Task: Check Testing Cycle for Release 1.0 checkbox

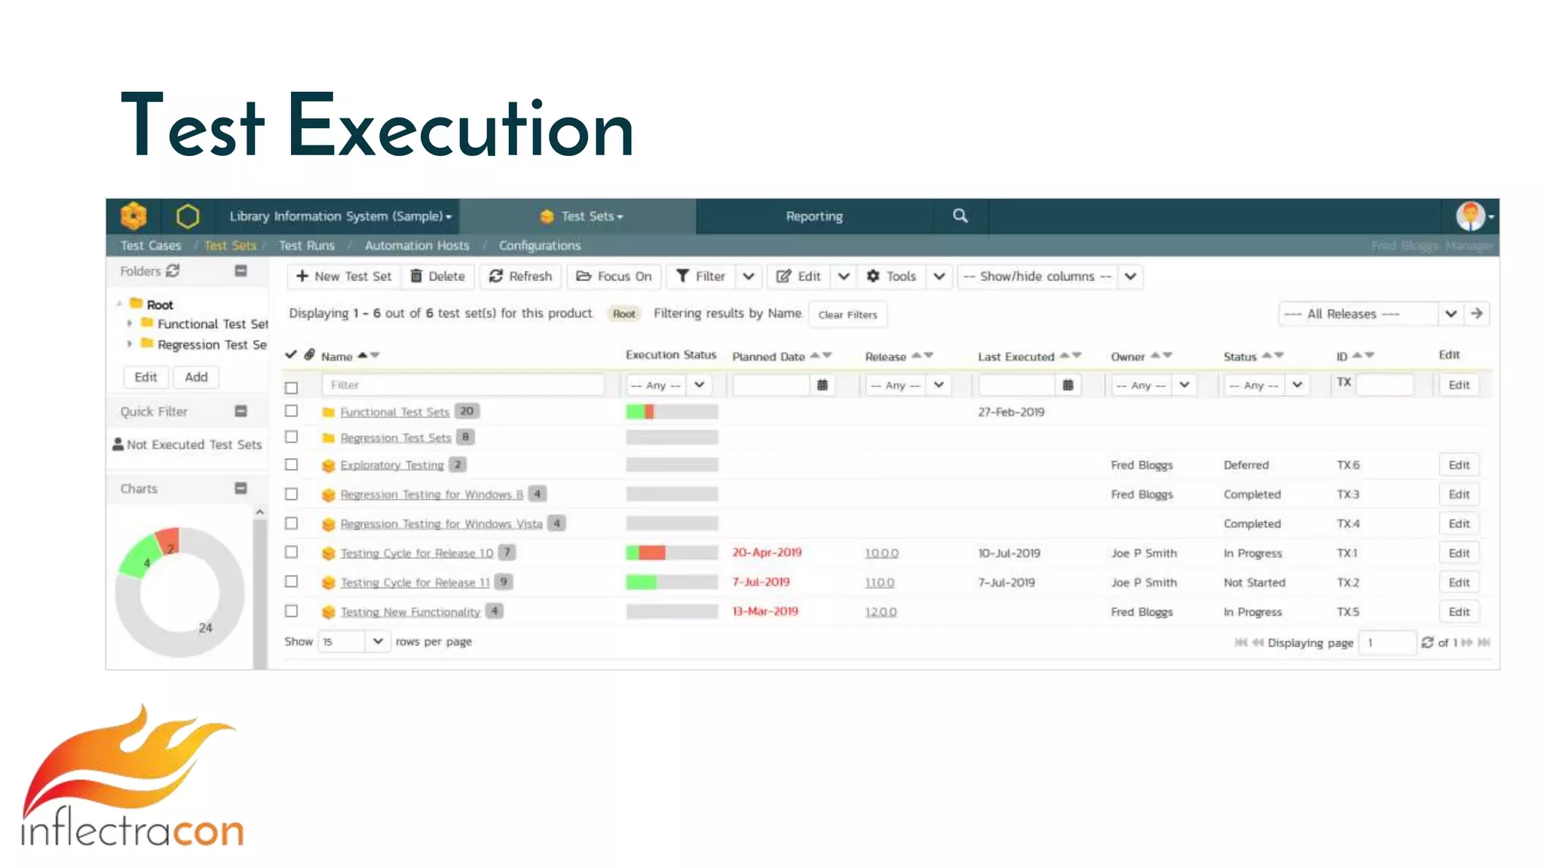Action: (291, 552)
